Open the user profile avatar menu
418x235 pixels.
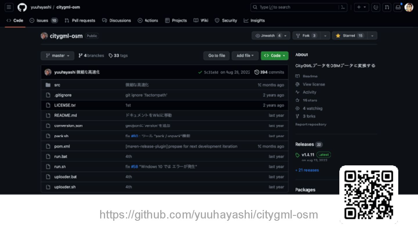[409, 7]
